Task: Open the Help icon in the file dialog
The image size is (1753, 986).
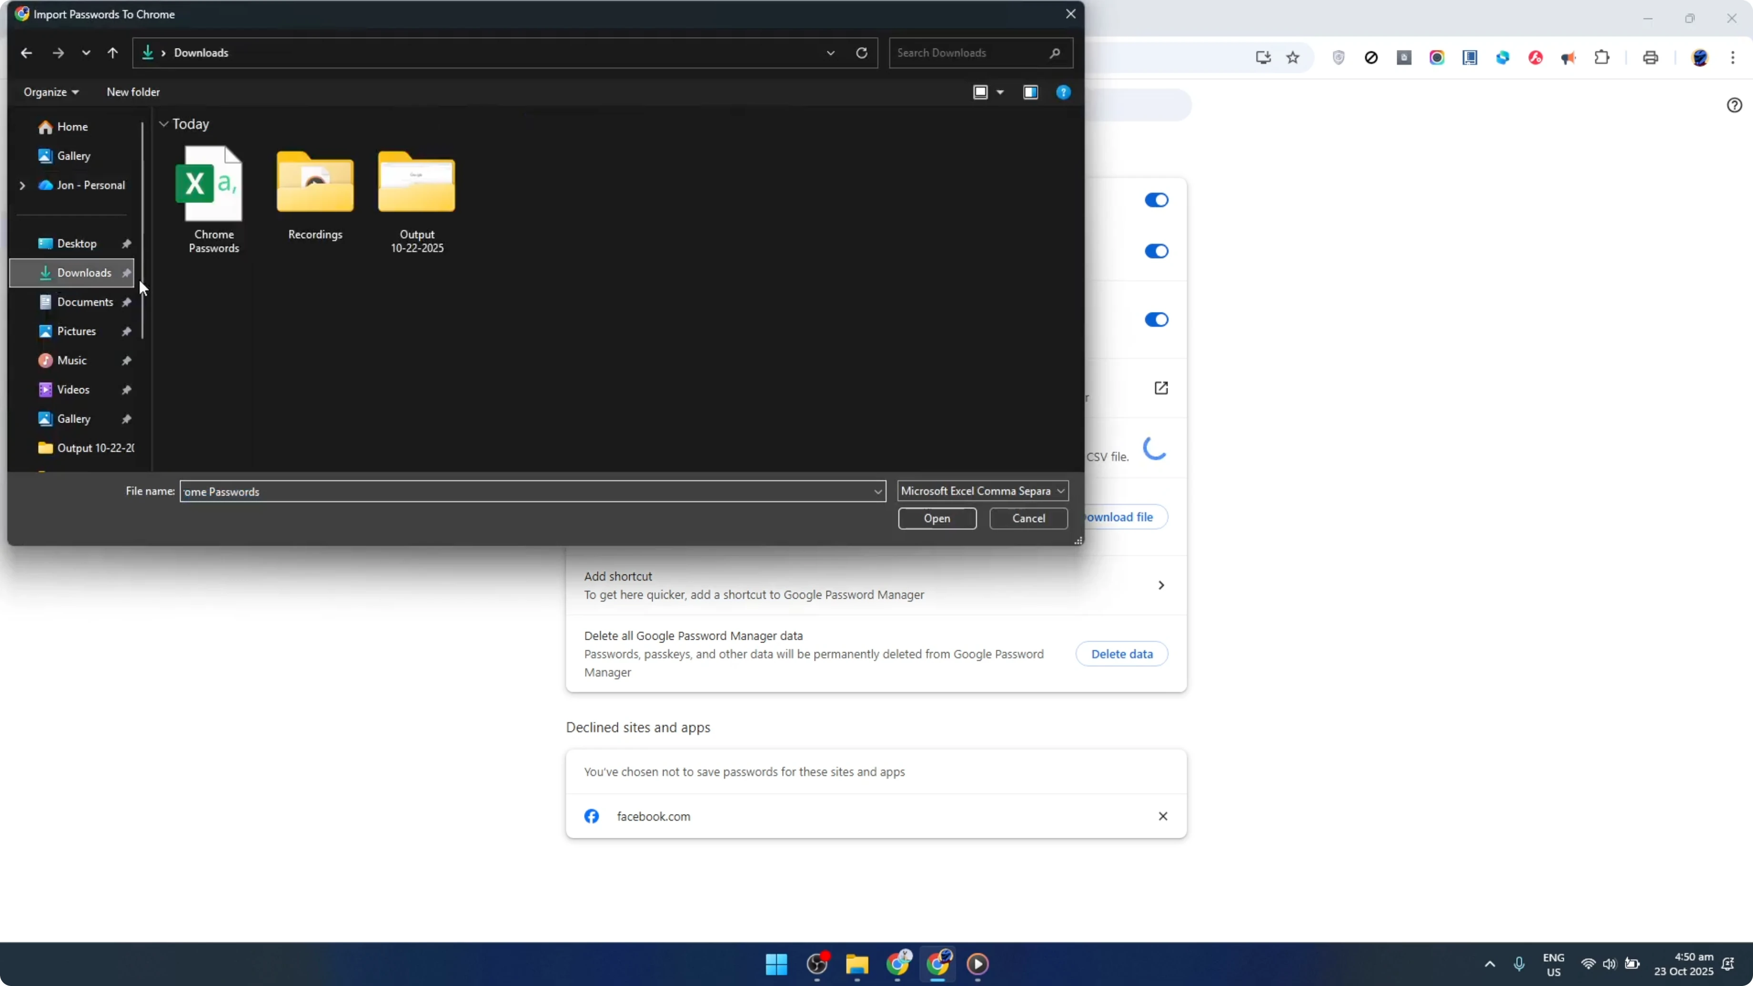Action: coord(1063,92)
